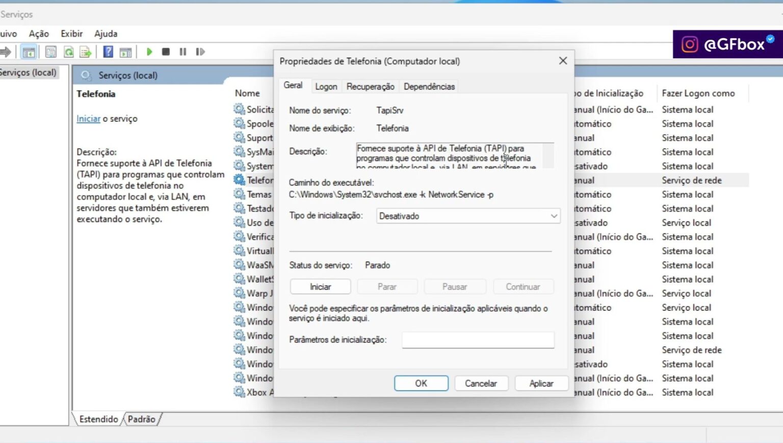Screen dimensions: 783x443
Task: Open Help via the blue question mark icon
Action: pos(108,51)
